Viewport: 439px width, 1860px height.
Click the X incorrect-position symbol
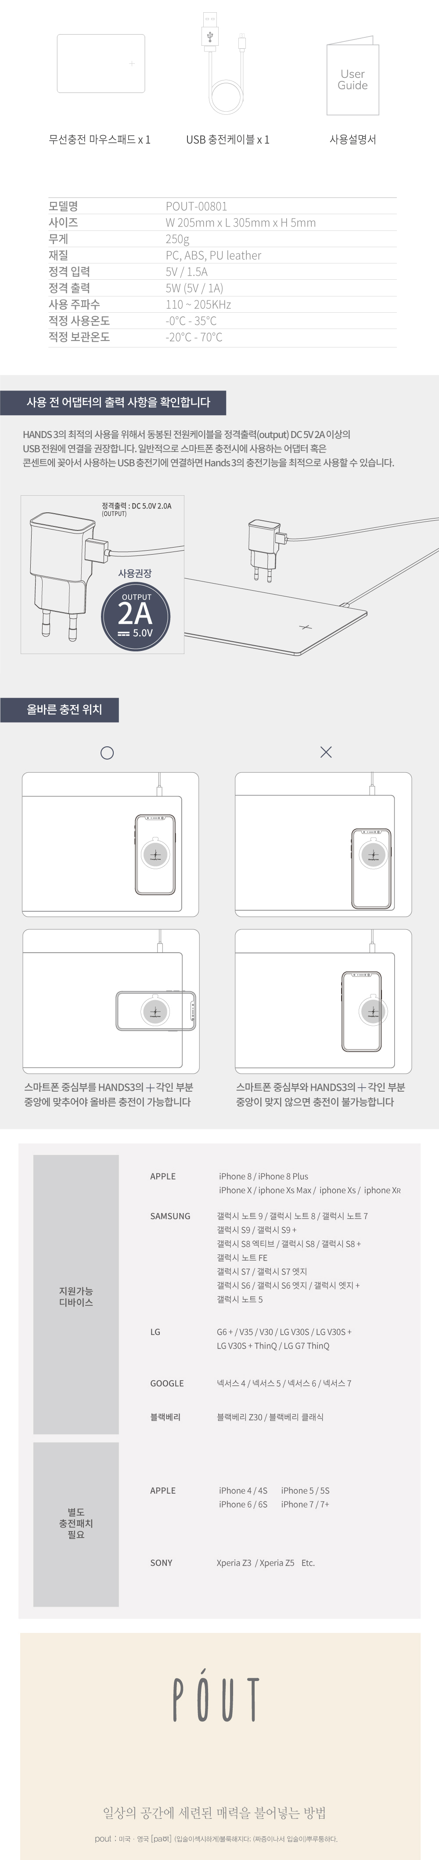(326, 752)
